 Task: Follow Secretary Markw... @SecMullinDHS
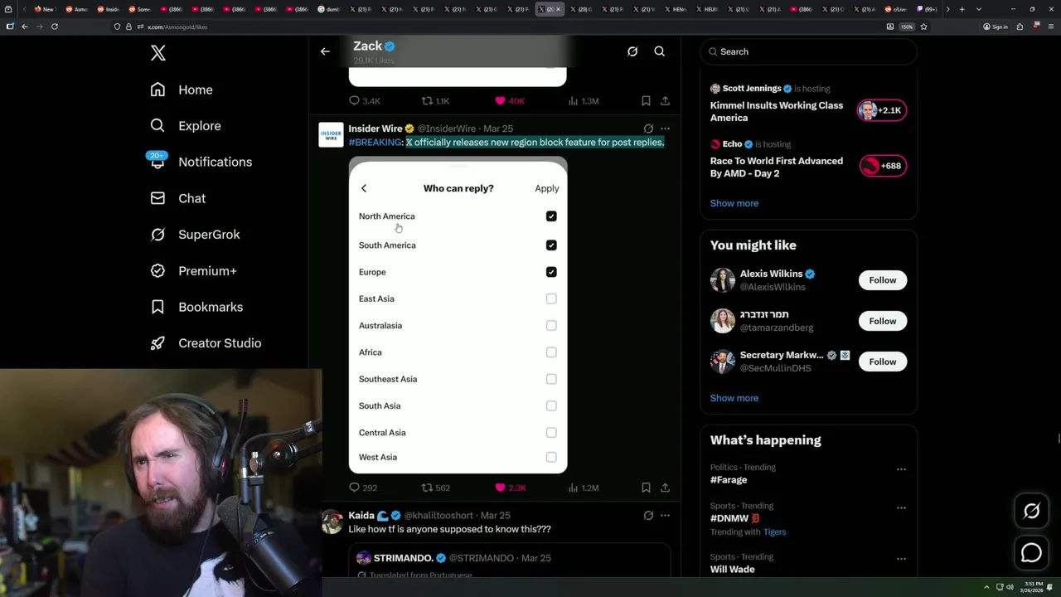tap(882, 362)
